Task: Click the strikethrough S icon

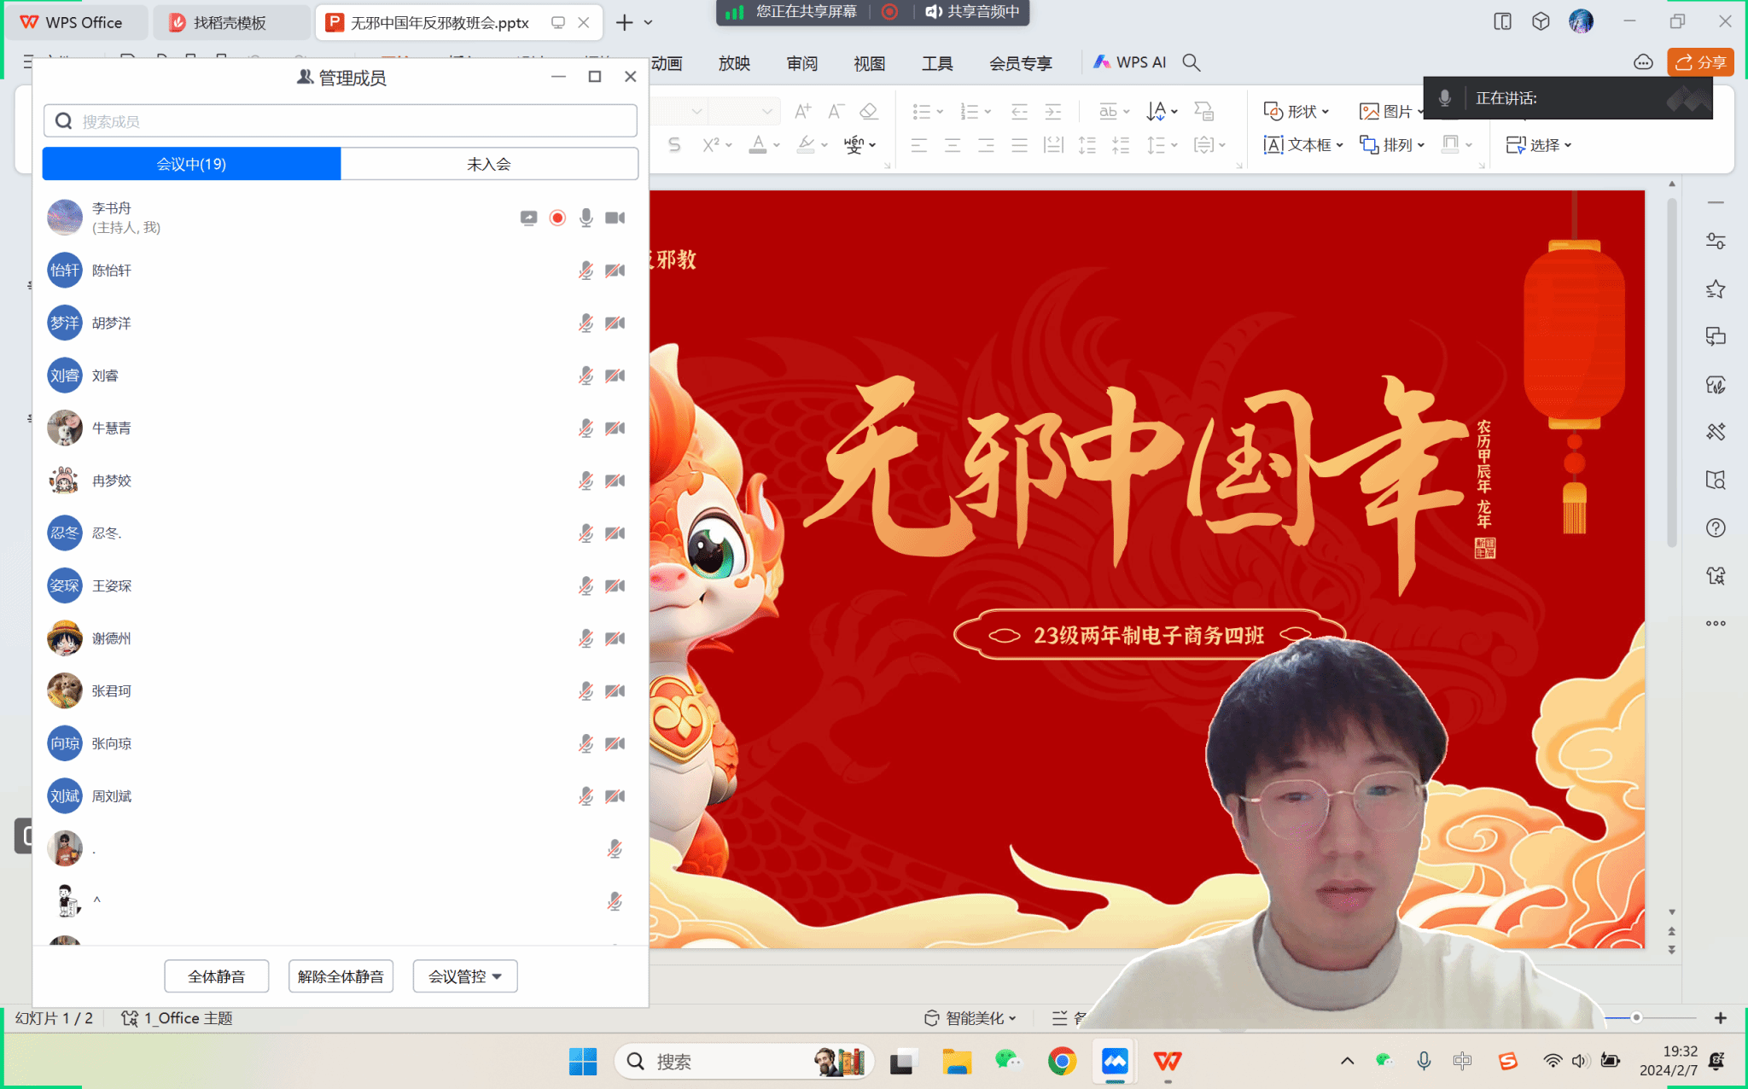Action: [674, 145]
